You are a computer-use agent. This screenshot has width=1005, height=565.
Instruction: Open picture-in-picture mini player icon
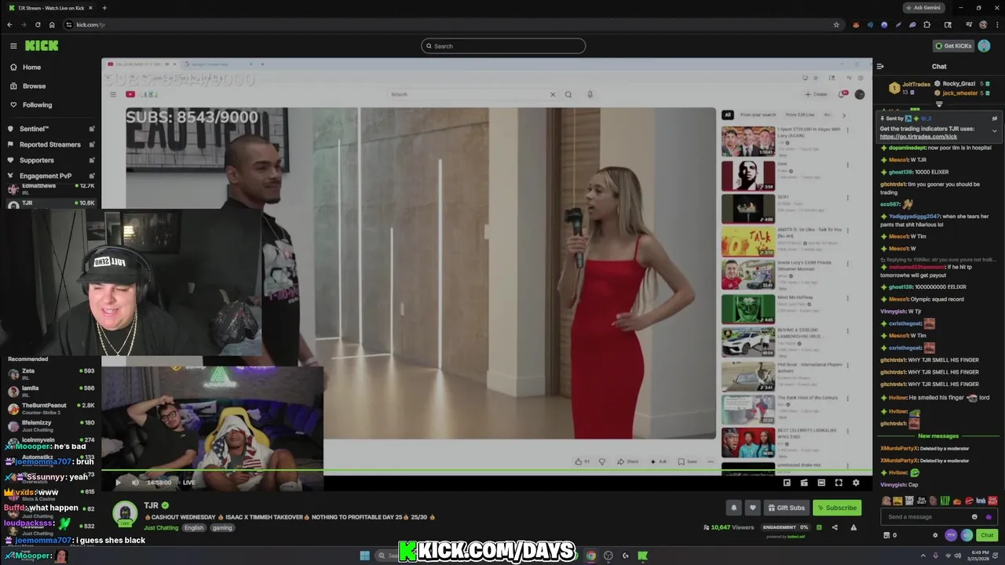coord(787,483)
